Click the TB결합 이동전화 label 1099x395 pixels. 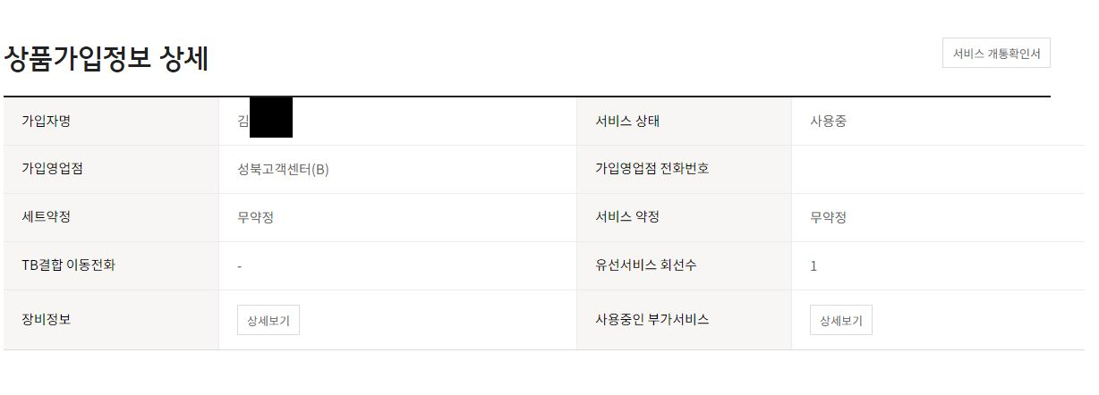(68, 265)
